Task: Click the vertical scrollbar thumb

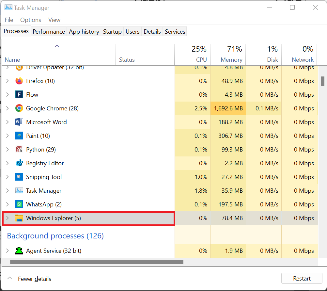Action: point(322,81)
